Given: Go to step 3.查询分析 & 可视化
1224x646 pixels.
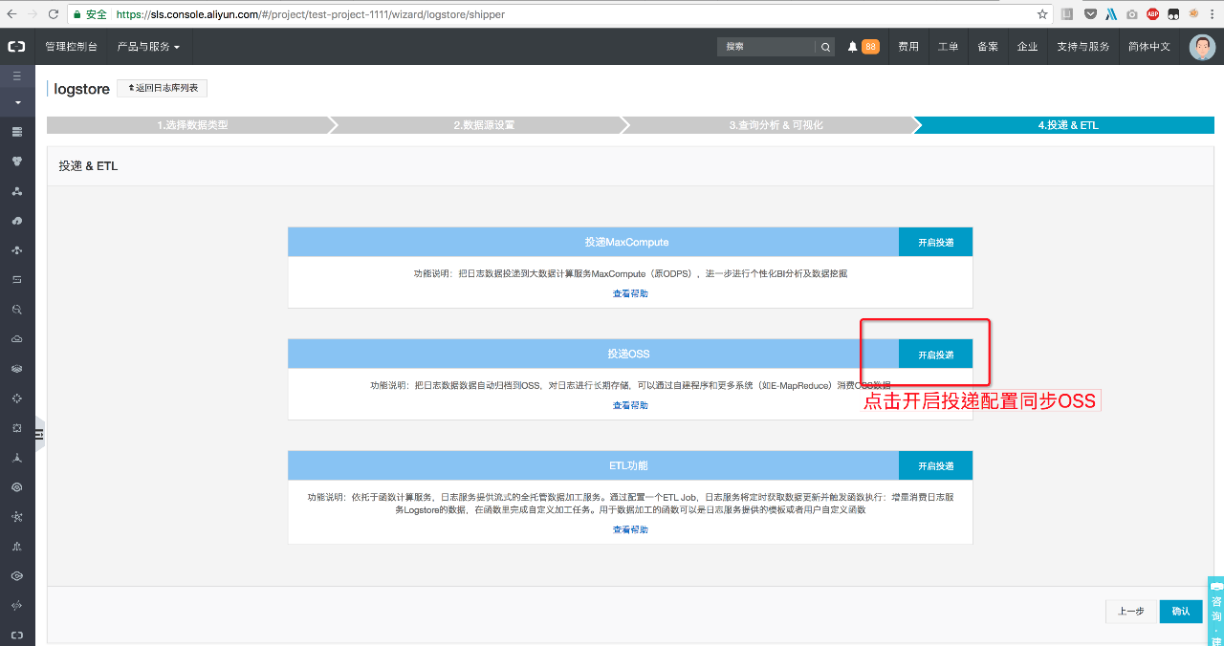Looking at the screenshot, I should 775,125.
